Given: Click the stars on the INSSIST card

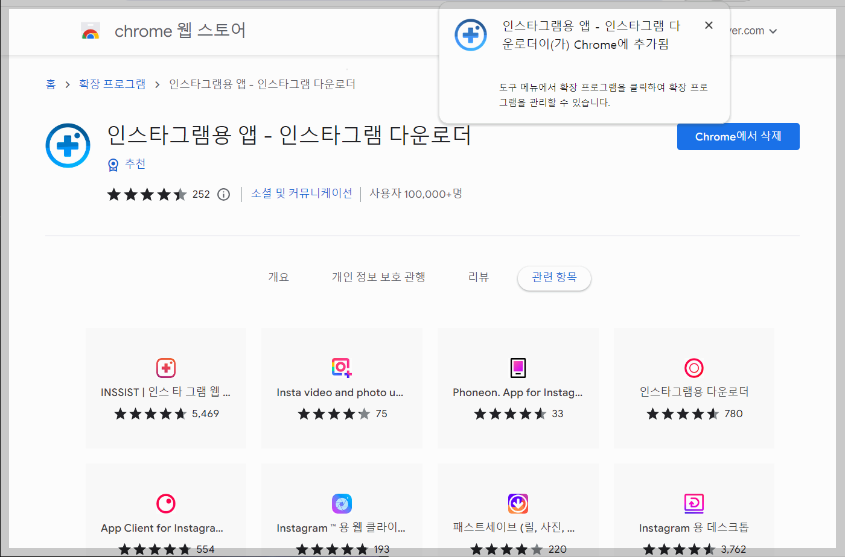Looking at the screenshot, I should [150, 414].
